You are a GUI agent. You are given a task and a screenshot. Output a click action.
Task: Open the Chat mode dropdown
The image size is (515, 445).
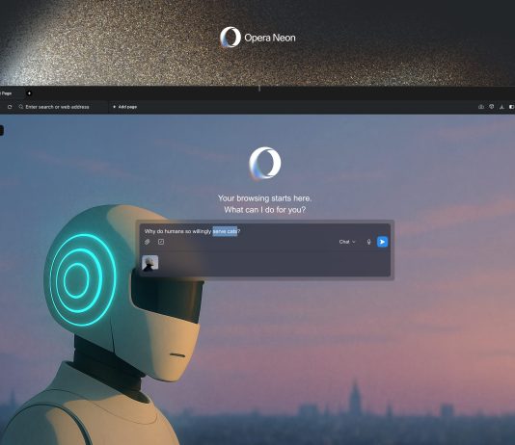click(x=347, y=242)
